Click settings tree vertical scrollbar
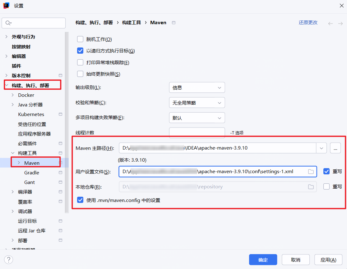This screenshot has width=347, height=269. (67, 123)
